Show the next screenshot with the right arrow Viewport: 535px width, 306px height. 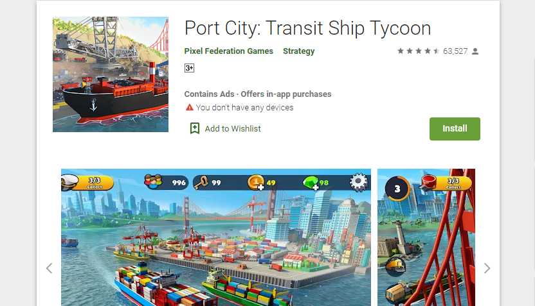(487, 268)
